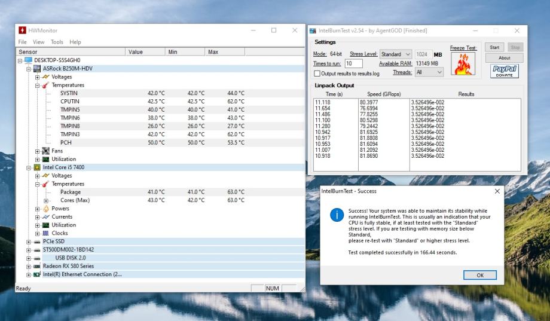Click the Start button in IntelBurnTest
This screenshot has width=550, height=321.
point(494,47)
